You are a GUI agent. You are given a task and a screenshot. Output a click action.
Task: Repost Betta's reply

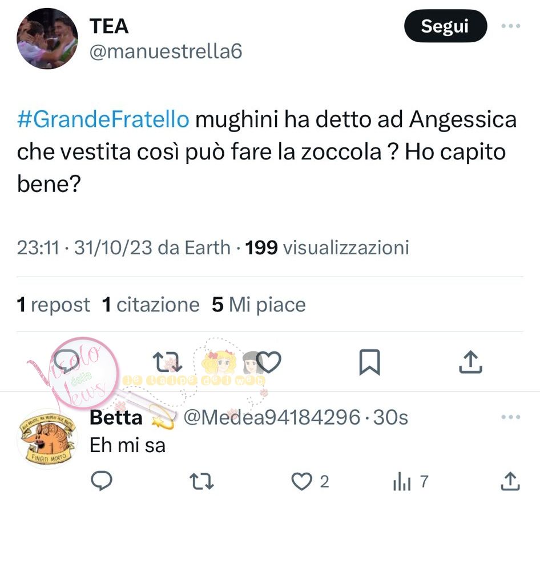(x=202, y=481)
